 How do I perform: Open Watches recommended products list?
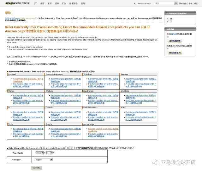tap(103, 80)
